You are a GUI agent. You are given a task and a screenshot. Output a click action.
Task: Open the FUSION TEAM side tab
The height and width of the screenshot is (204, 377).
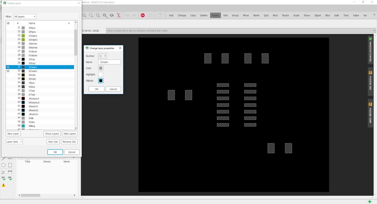click(370, 113)
